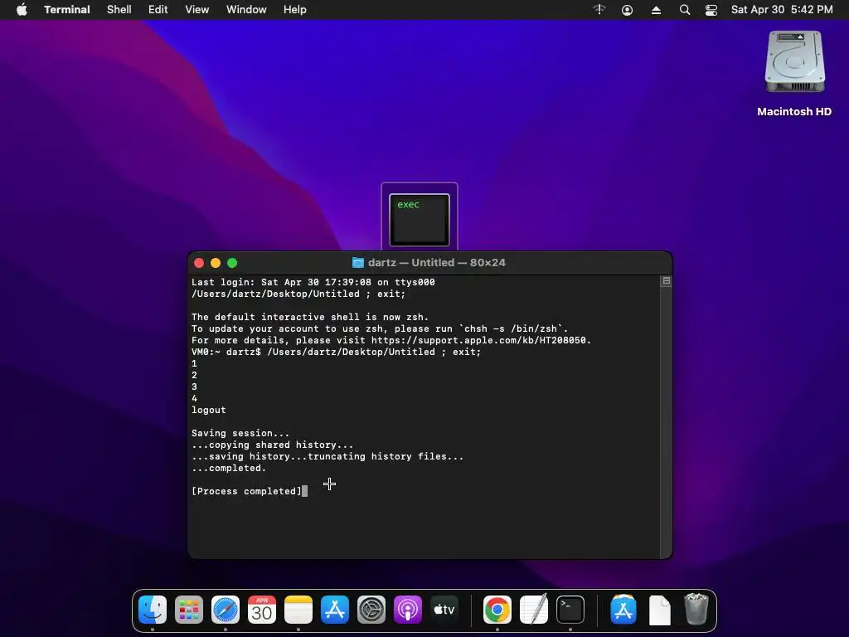Viewport: 849px width, 637px height.
Task: Open the Terminal app menu
Action: [x=67, y=10]
